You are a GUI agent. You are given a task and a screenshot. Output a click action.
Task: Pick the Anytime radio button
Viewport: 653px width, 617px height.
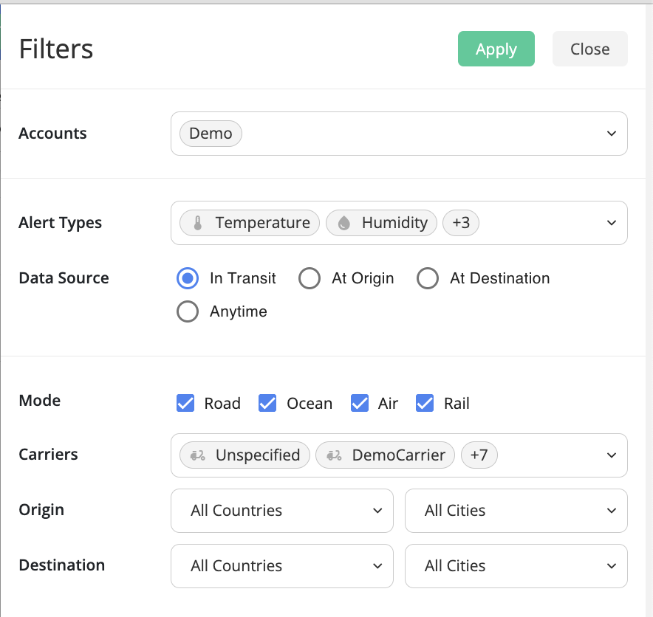[x=188, y=311]
